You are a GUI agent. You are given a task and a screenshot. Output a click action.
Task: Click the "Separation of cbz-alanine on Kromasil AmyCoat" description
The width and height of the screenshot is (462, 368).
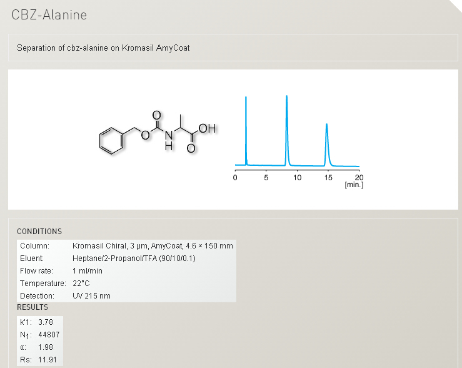tap(103, 48)
